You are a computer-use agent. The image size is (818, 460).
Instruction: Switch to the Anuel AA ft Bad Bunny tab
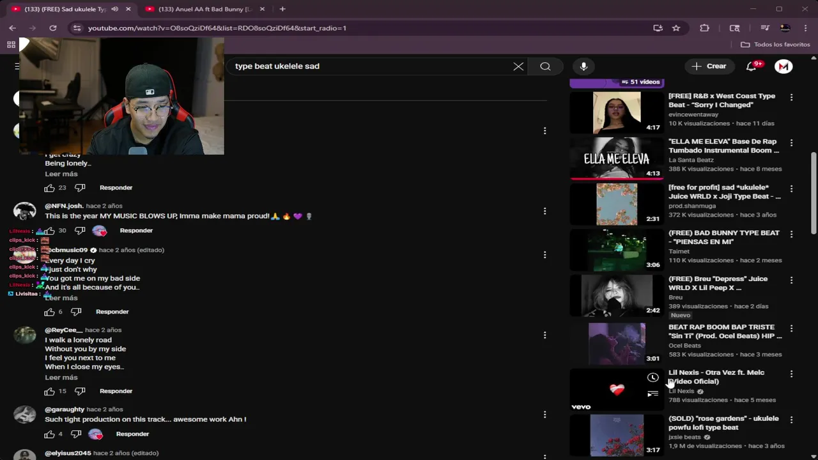[204, 9]
